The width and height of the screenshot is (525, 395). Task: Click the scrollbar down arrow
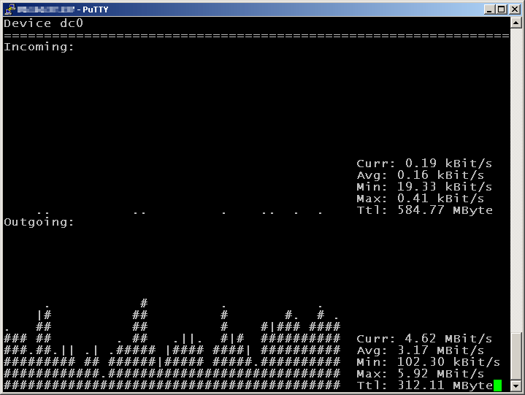coord(516,386)
